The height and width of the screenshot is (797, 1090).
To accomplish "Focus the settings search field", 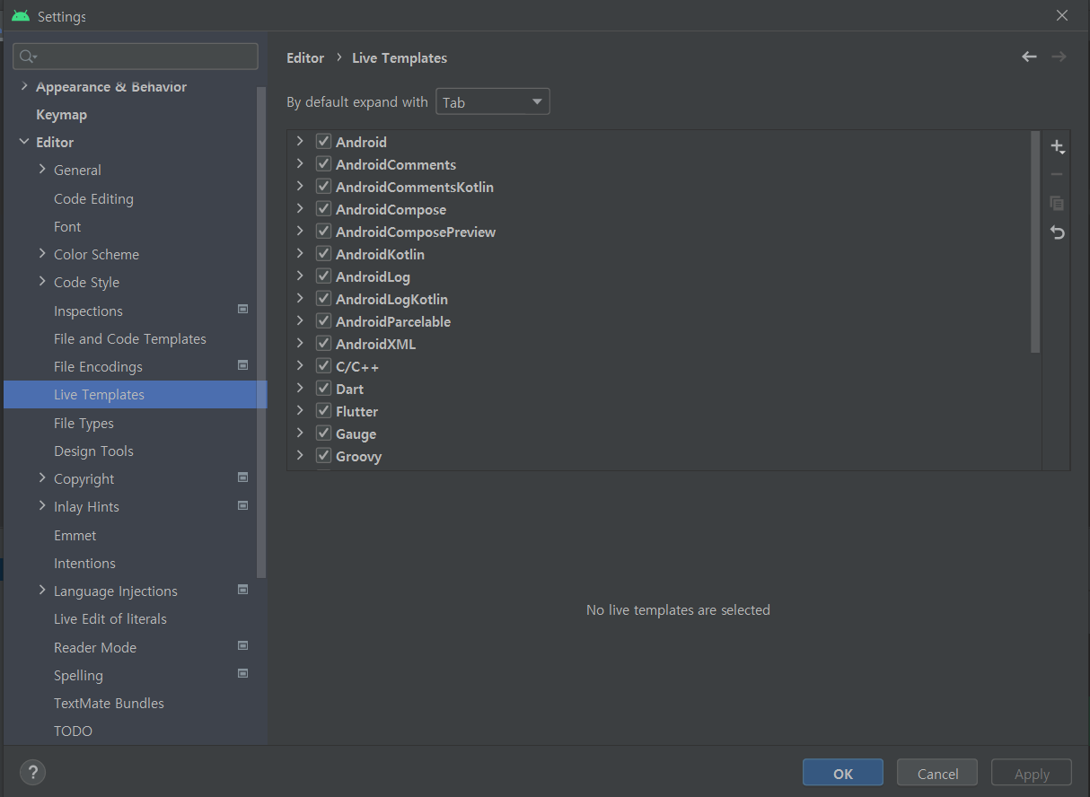I will coord(136,57).
